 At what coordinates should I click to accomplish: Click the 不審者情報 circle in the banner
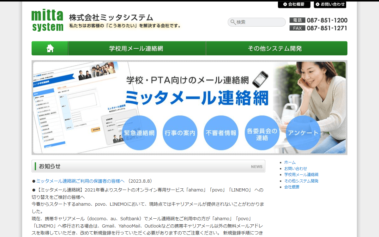[x=221, y=133]
